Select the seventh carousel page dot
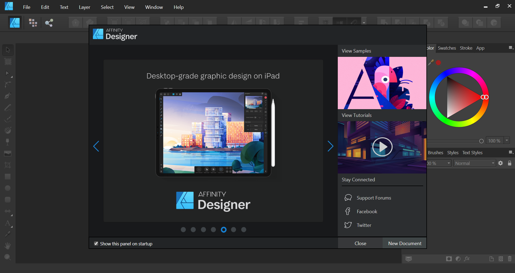The image size is (515, 273). (244, 230)
